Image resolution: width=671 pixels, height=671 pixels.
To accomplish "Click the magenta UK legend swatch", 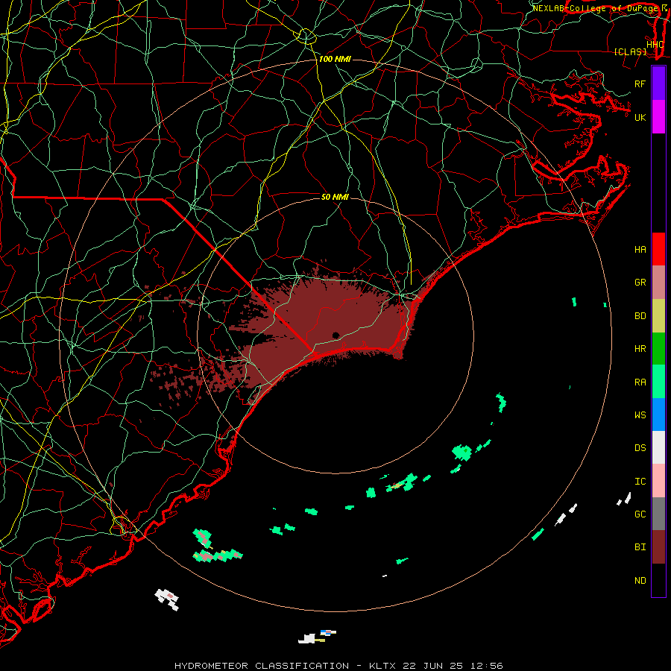I will pos(658,117).
